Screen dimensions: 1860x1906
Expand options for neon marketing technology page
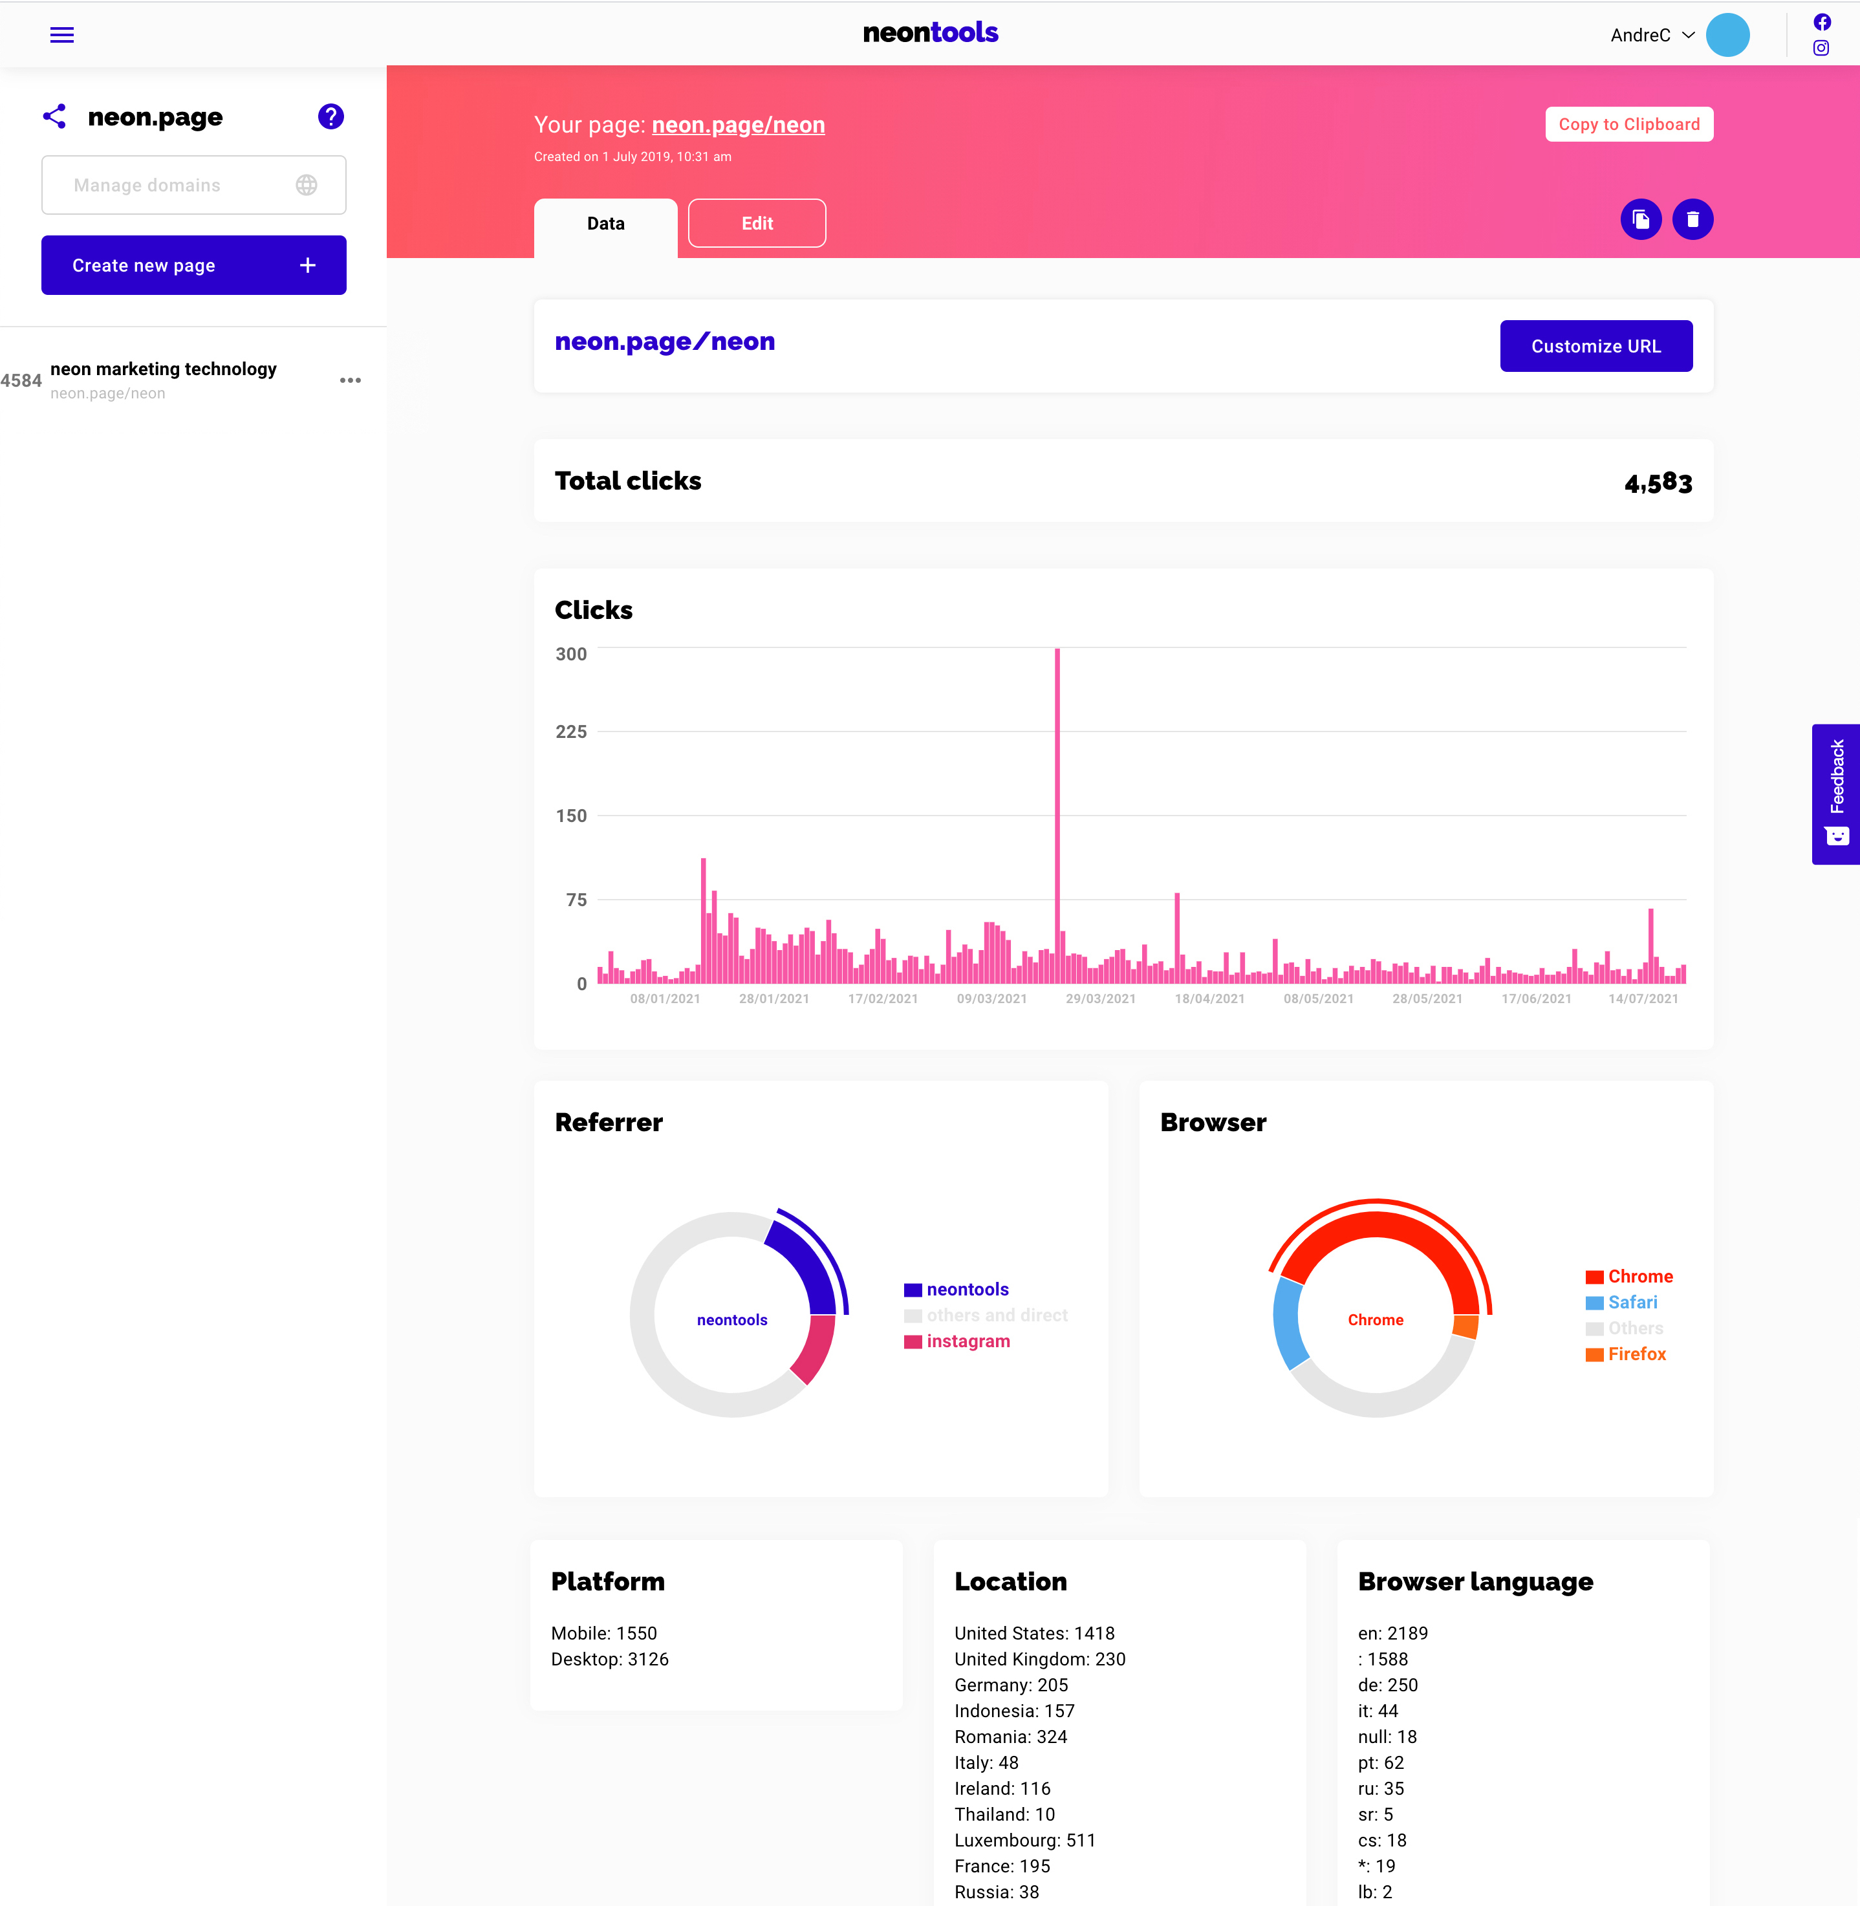point(351,380)
